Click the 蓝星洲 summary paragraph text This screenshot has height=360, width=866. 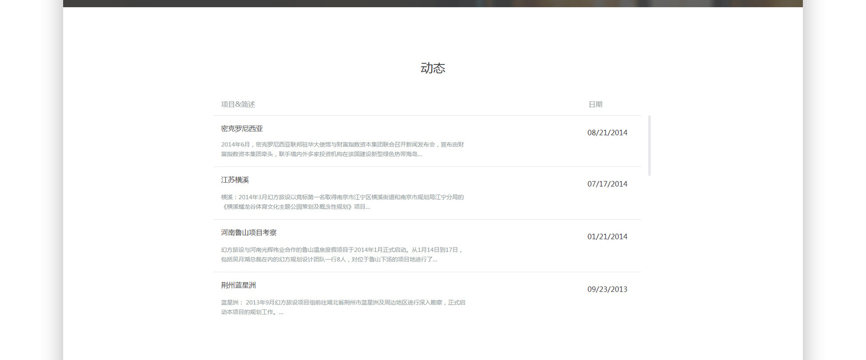343,303
